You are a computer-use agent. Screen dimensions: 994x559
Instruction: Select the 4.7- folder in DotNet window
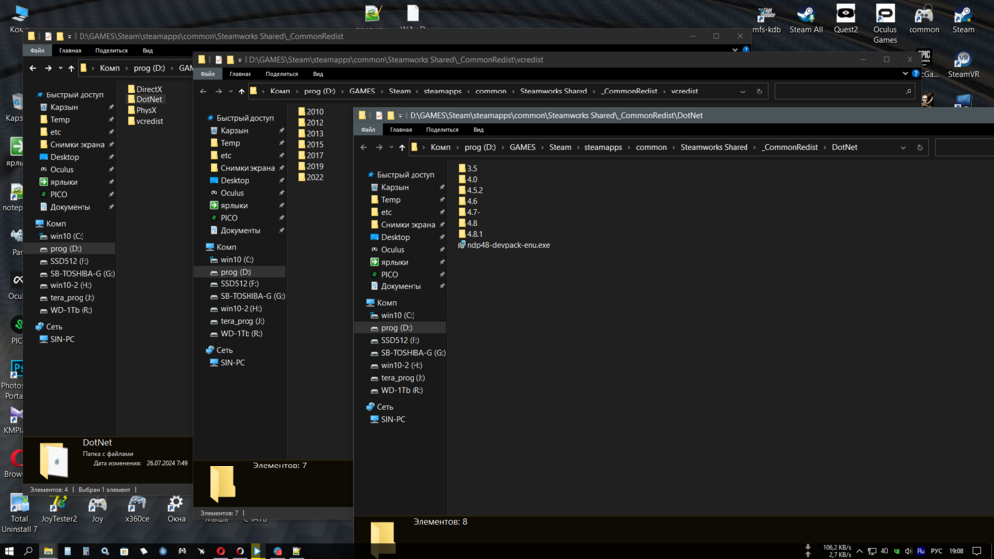(x=469, y=212)
